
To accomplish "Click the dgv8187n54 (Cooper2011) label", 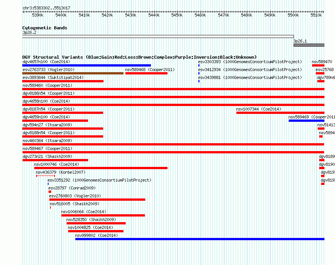I will coord(49,109).
